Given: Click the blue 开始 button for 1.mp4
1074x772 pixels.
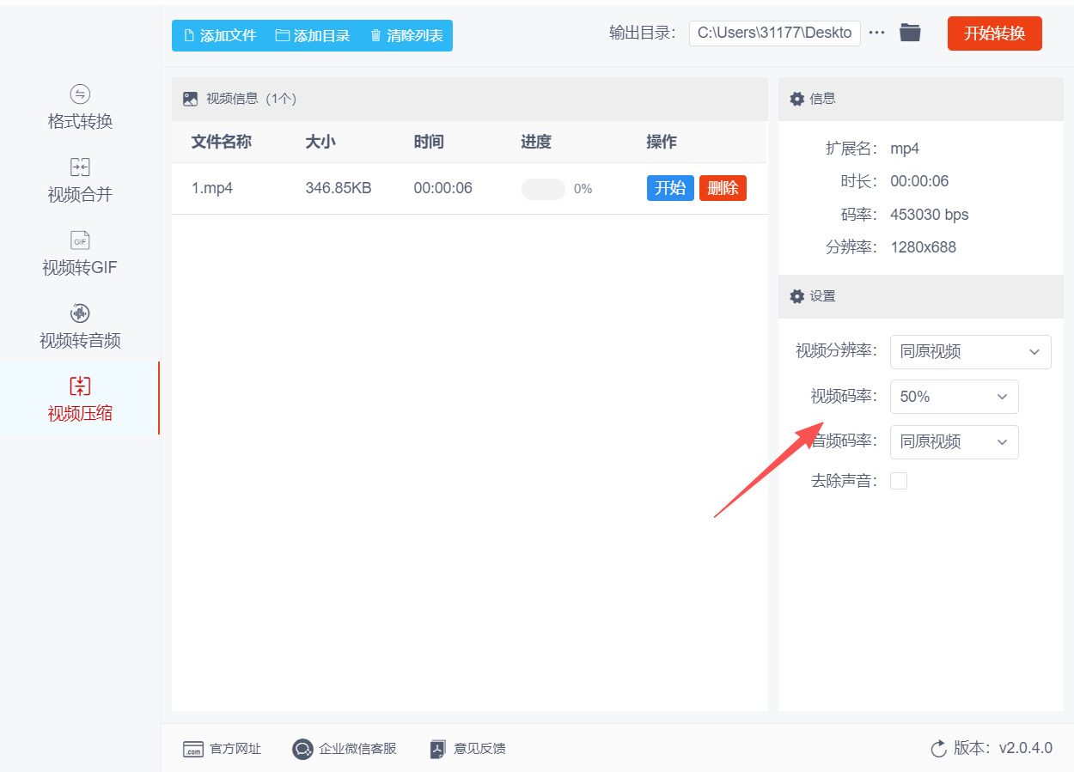Looking at the screenshot, I should tap(670, 188).
